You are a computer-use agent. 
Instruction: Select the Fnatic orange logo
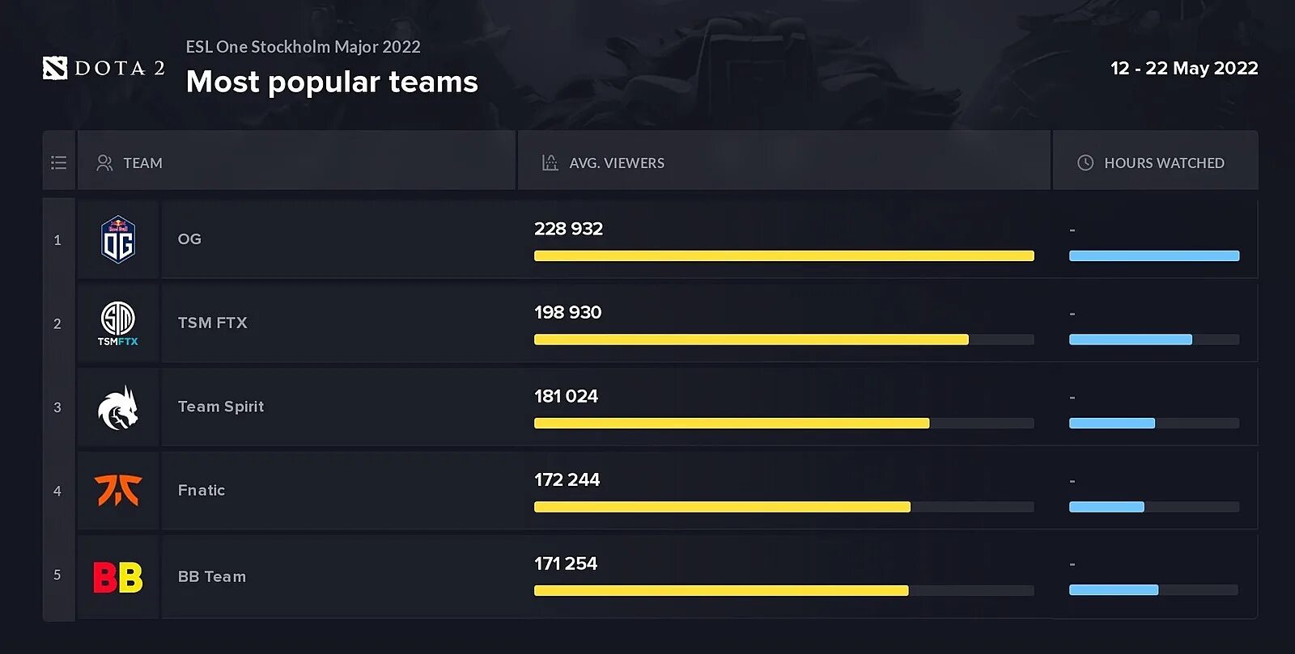(x=118, y=491)
